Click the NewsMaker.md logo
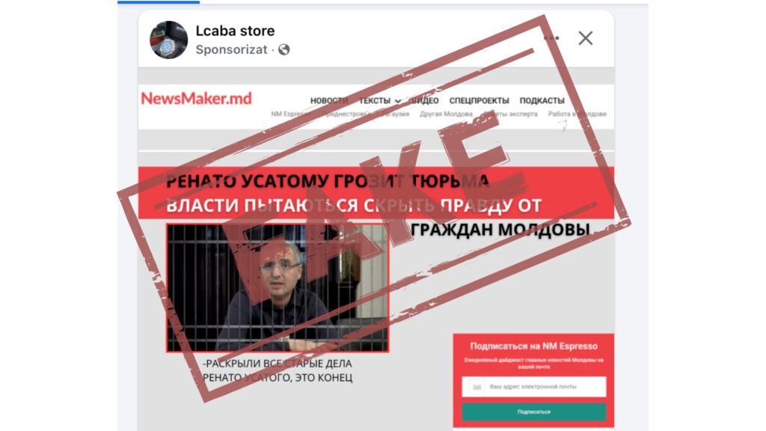 [197, 98]
